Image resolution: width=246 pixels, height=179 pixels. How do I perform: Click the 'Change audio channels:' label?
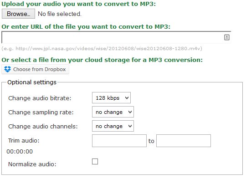pos(43,127)
